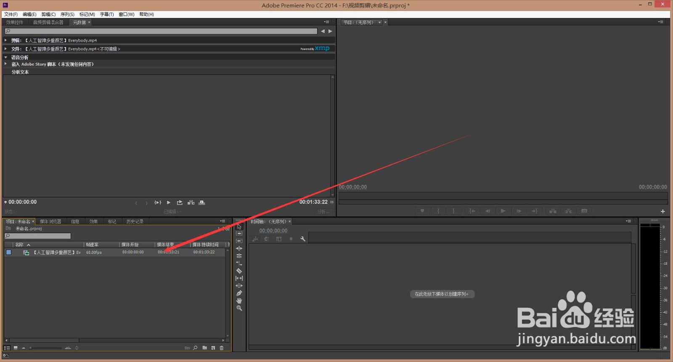Open the timeline panel flyout menu
Screen dimensions: 673x362
pos(628,221)
